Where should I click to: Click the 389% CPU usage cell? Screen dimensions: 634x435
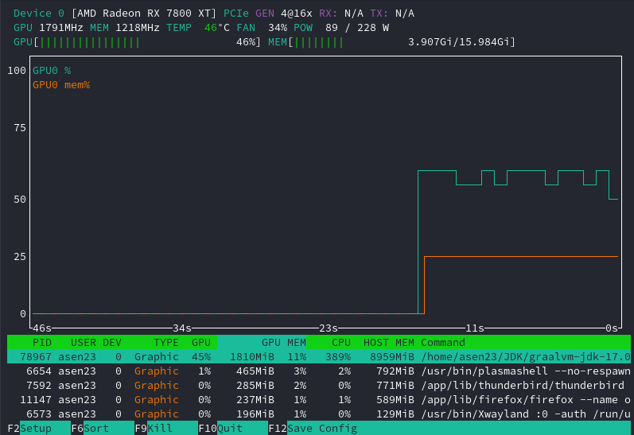tap(338, 356)
